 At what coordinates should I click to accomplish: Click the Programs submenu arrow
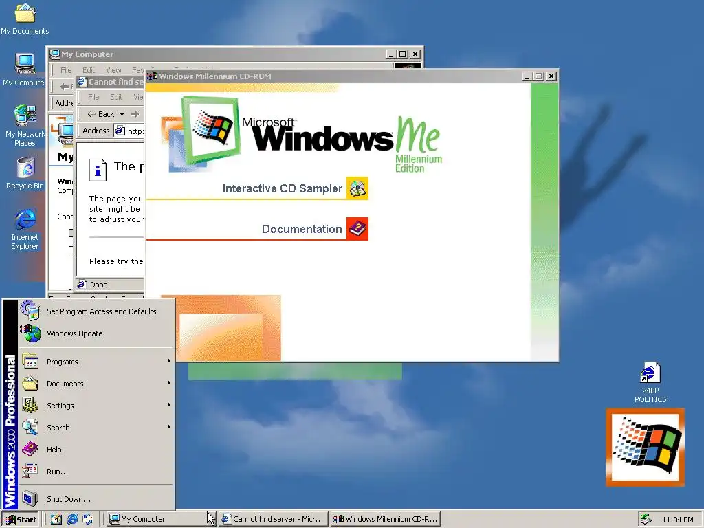tap(169, 361)
